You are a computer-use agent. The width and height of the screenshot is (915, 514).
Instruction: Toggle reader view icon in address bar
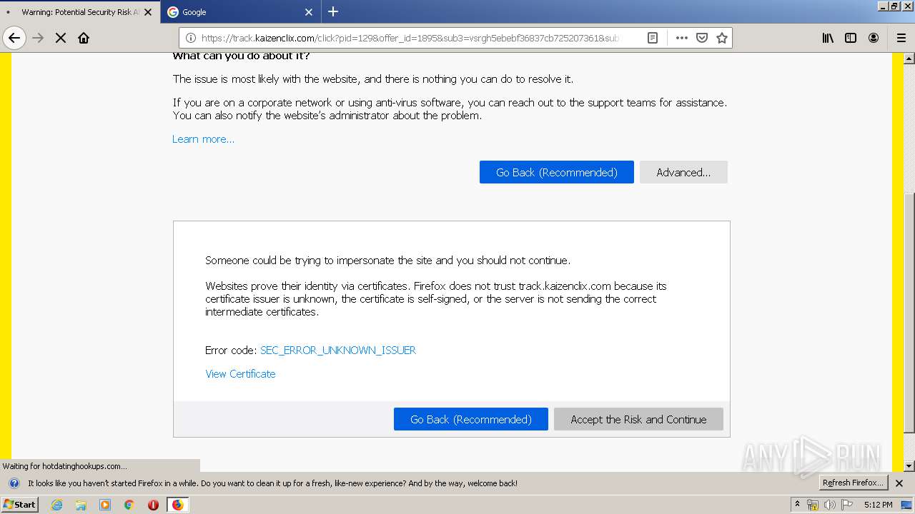pos(653,38)
